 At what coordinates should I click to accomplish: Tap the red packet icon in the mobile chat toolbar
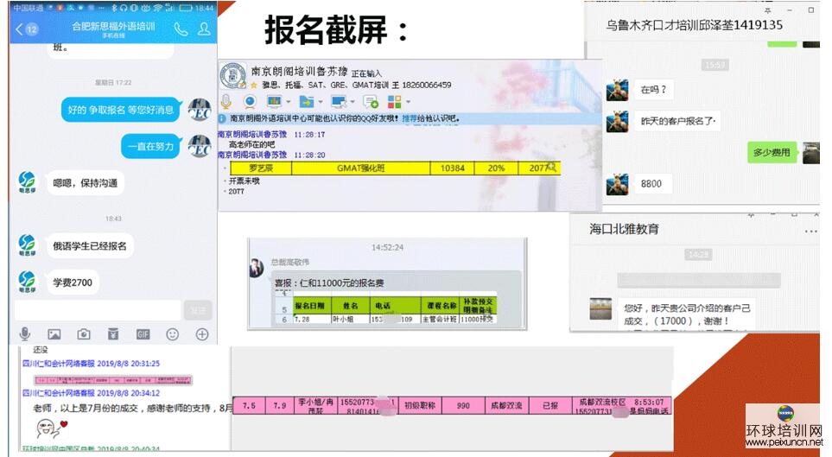(113, 333)
